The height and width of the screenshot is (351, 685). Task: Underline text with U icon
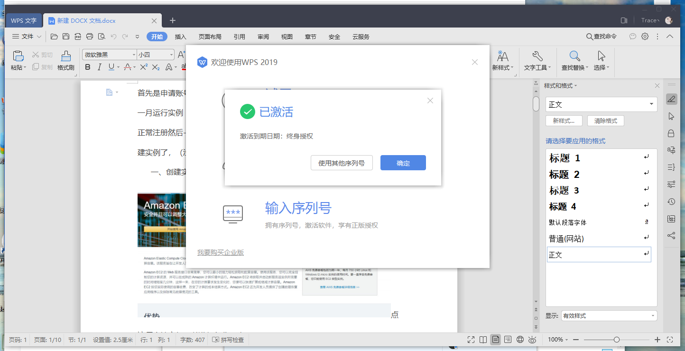(111, 67)
